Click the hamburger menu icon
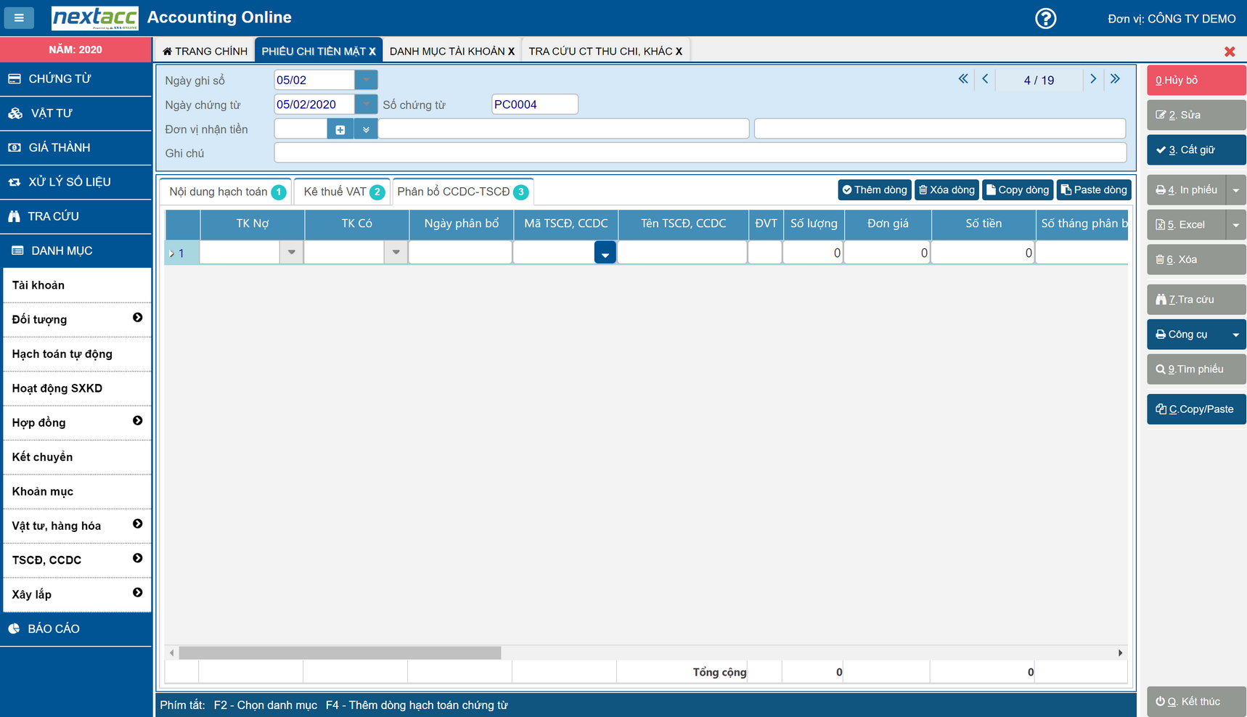Viewport: 1247px width, 717px height. [19, 17]
